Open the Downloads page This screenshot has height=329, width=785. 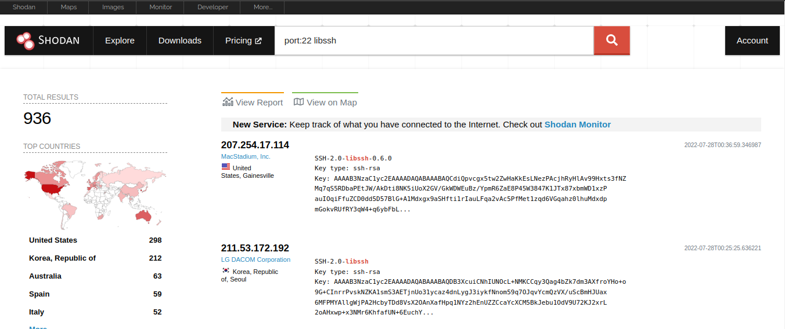coord(180,41)
